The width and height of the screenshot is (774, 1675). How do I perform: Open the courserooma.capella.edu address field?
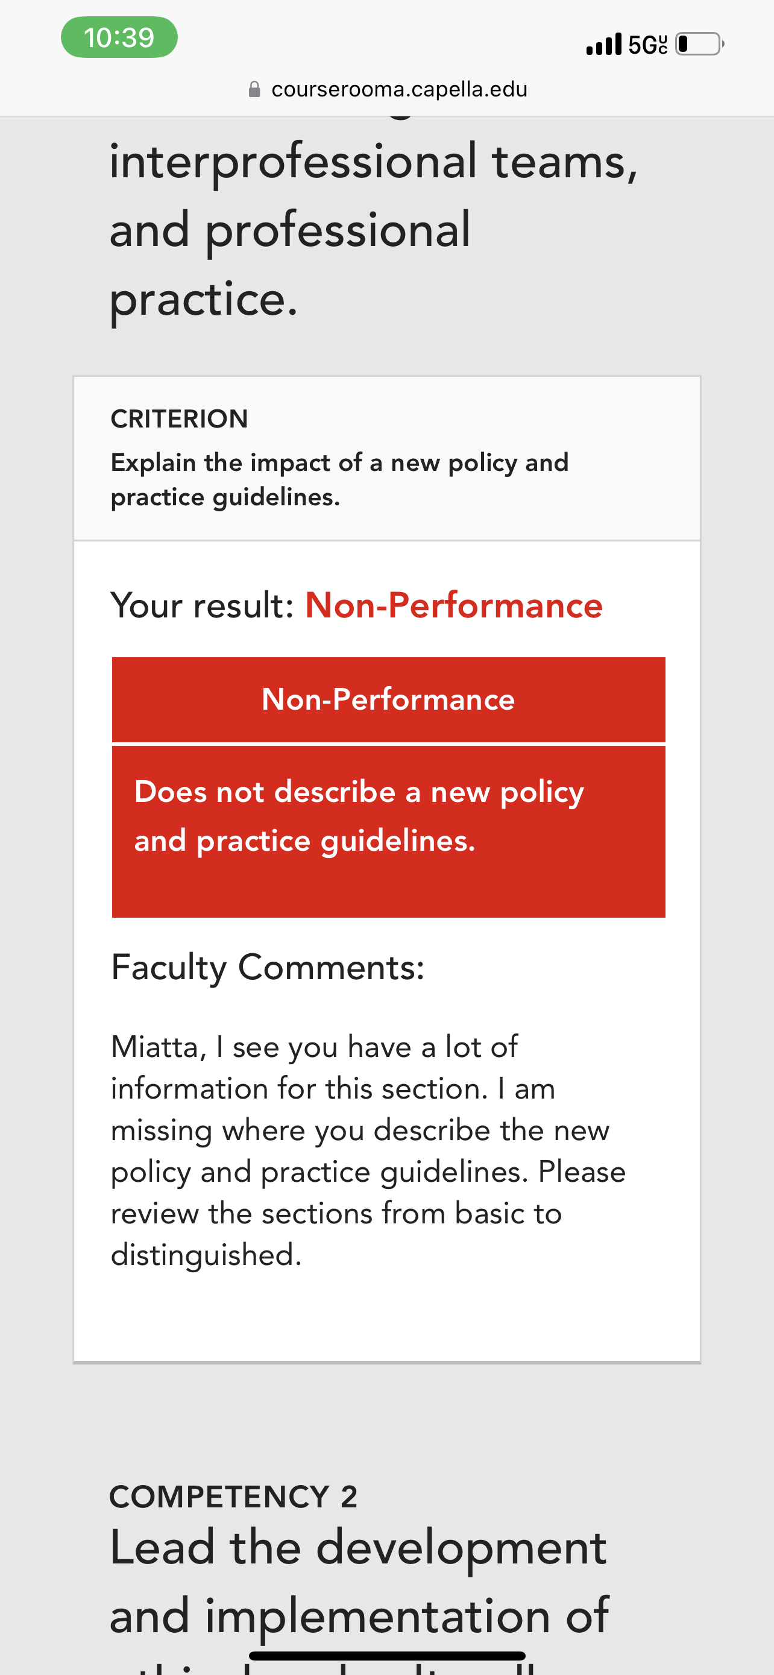[x=388, y=89]
